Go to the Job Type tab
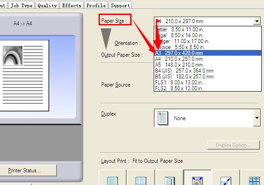The image size is (264, 185). 22,5
